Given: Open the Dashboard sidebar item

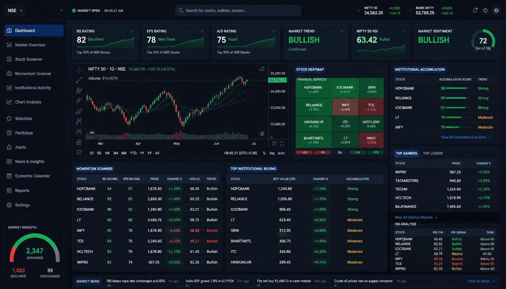Looking at the screenshot, I should coord(34,30).
